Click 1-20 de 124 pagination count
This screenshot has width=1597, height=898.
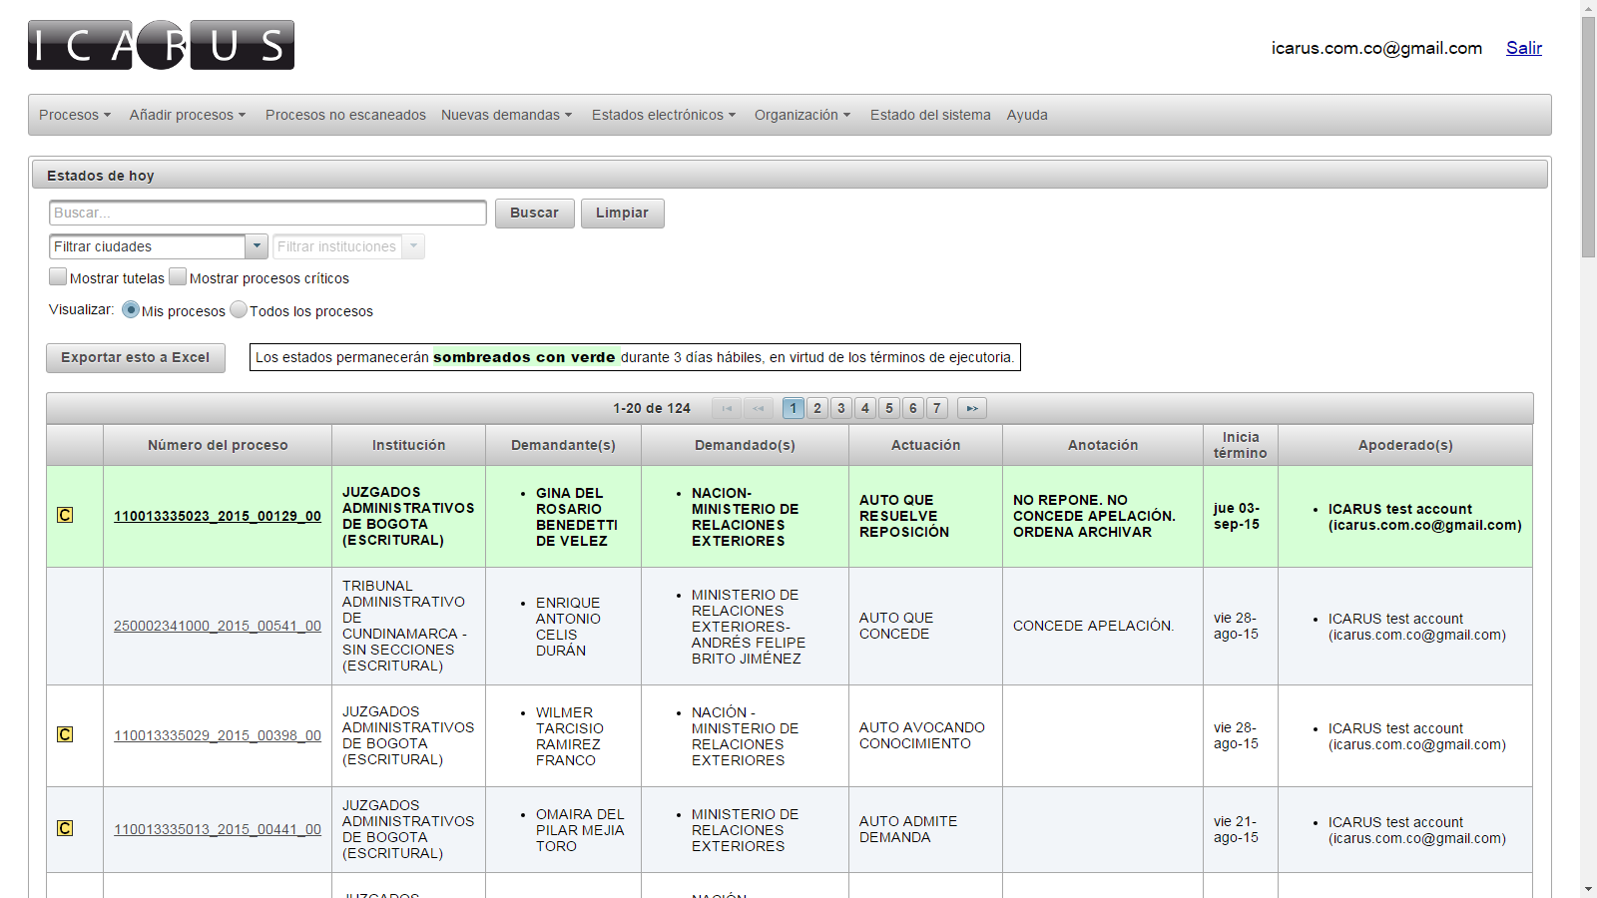(652, 408)
